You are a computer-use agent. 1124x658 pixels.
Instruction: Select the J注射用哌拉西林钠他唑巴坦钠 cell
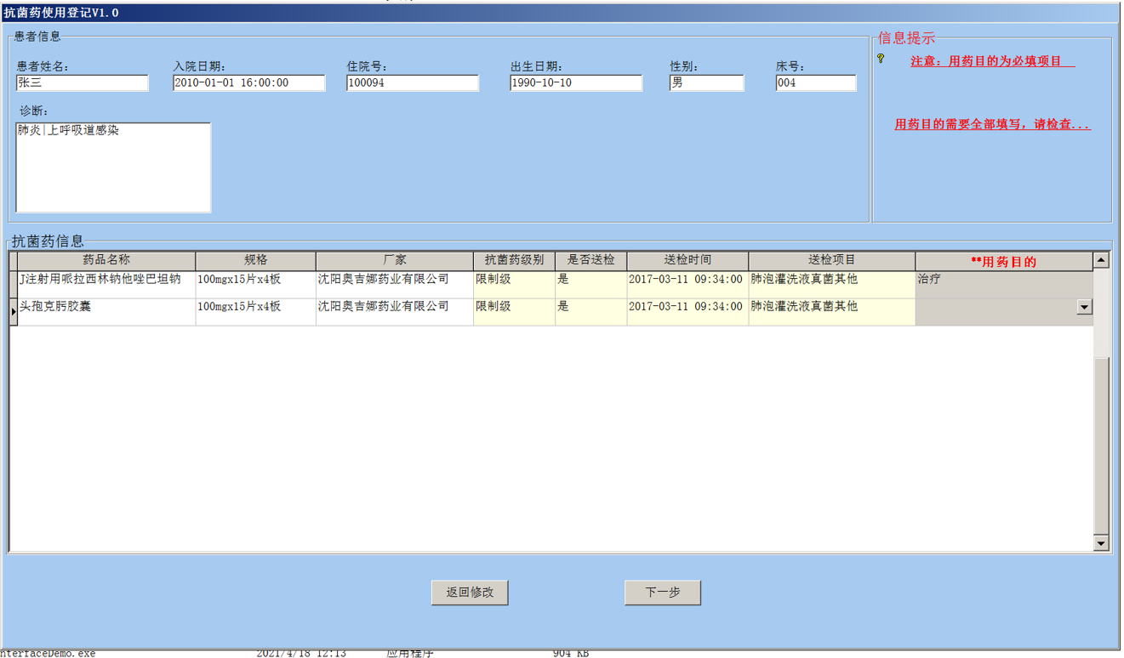106,285
